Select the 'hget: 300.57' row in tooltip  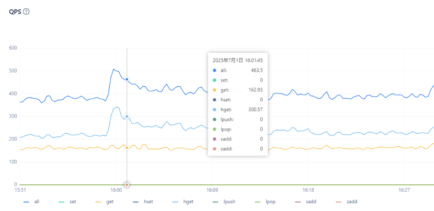237,110
